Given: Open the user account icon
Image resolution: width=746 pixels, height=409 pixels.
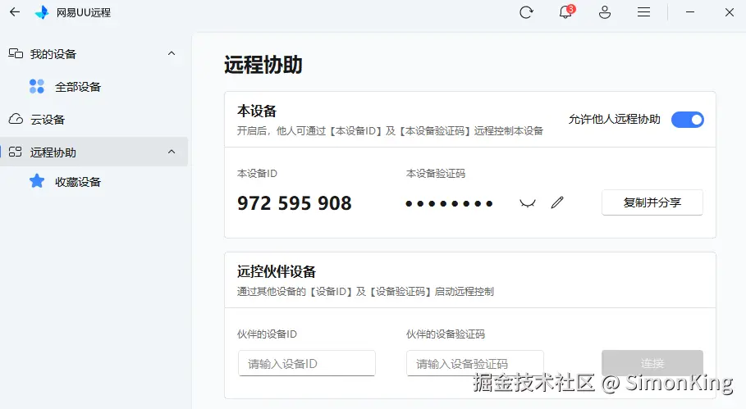Looking at the screenshot, I should click(x=605, y=12).
